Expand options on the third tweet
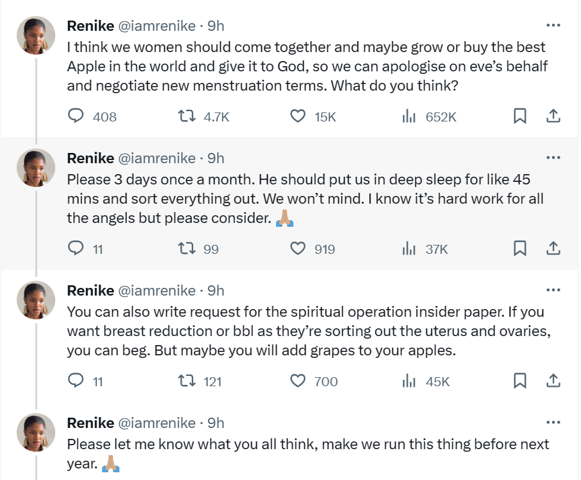The width and height of the screenshot is (581, 480). tap(552, 290)
